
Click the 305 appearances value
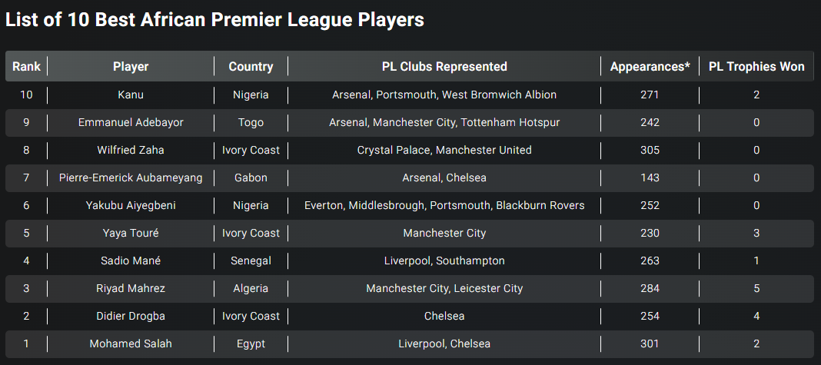(x=650, y=151)
